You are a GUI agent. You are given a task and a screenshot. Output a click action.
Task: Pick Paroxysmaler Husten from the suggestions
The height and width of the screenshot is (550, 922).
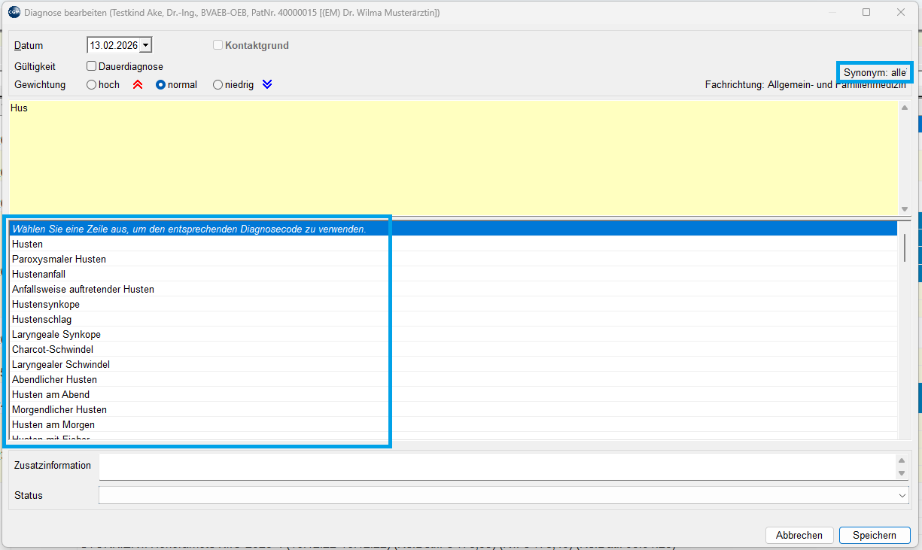tap(59, 260)
